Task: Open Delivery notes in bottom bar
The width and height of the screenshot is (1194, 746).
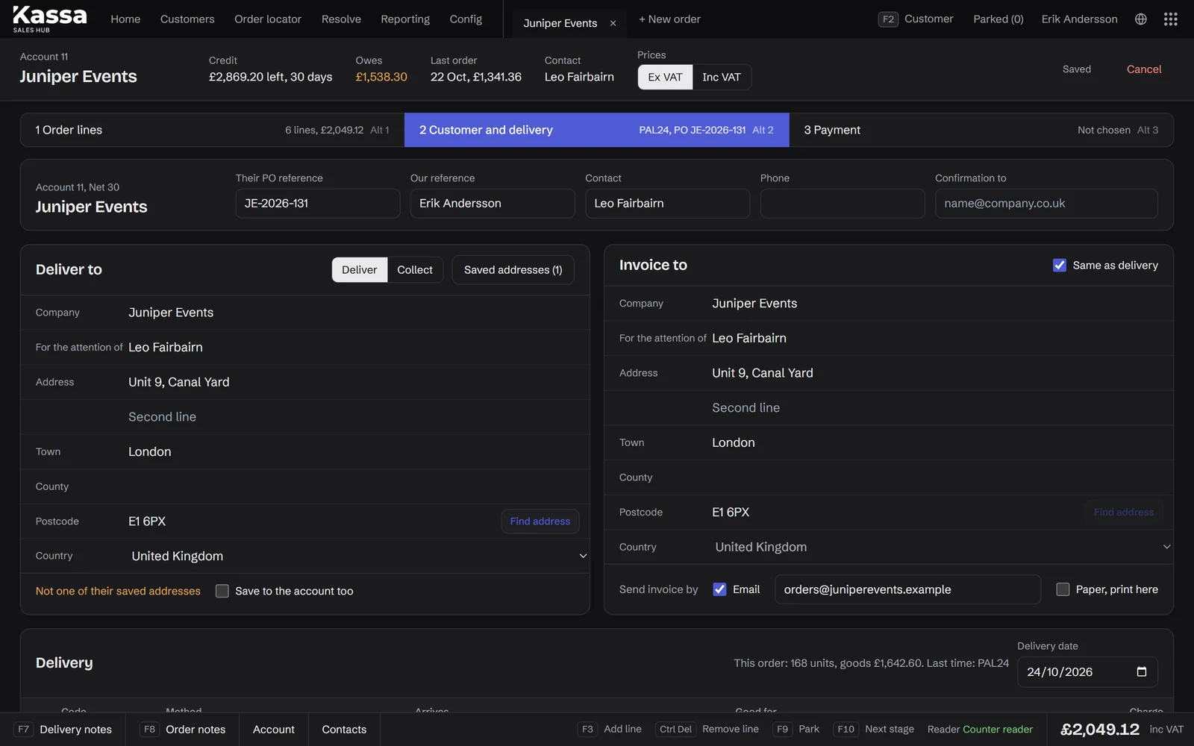Action: pos(63,730)
